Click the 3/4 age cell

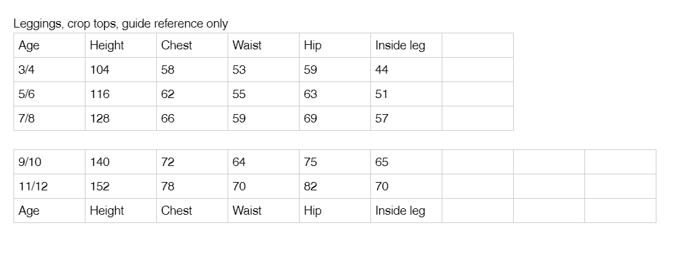pos(50,70)
